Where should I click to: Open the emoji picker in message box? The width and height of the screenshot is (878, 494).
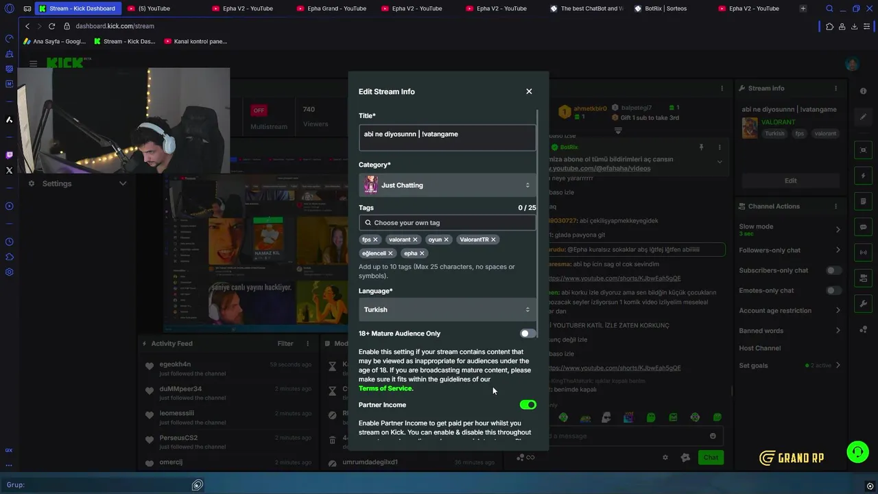coord(713,436)
